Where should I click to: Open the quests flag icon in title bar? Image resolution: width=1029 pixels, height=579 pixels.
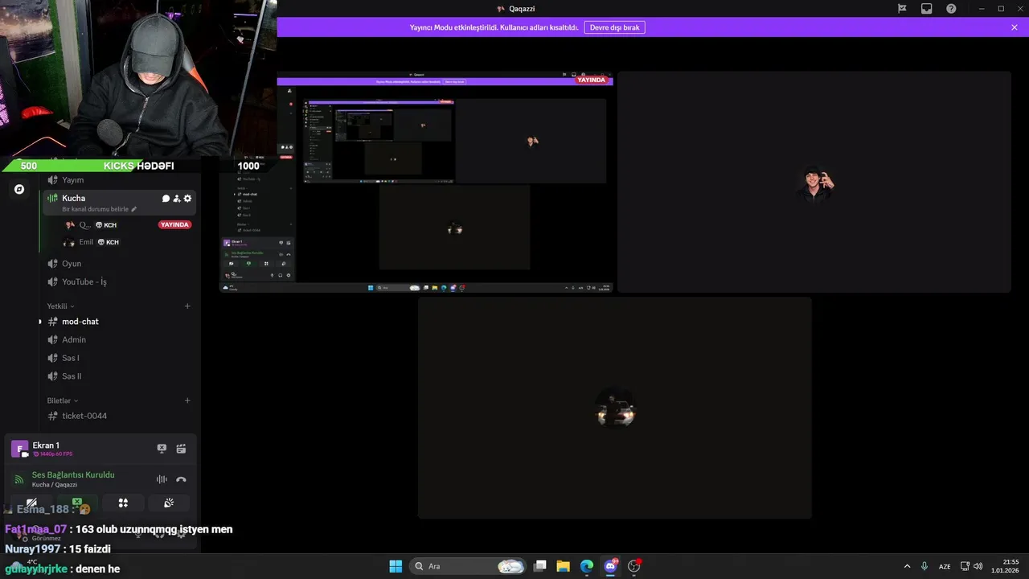point(902,9)
